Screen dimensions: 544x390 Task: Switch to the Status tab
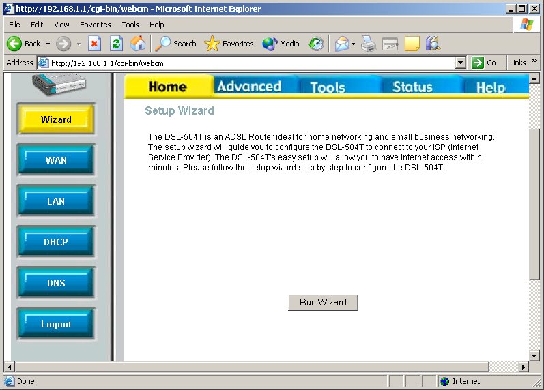(x=412, y=87)
